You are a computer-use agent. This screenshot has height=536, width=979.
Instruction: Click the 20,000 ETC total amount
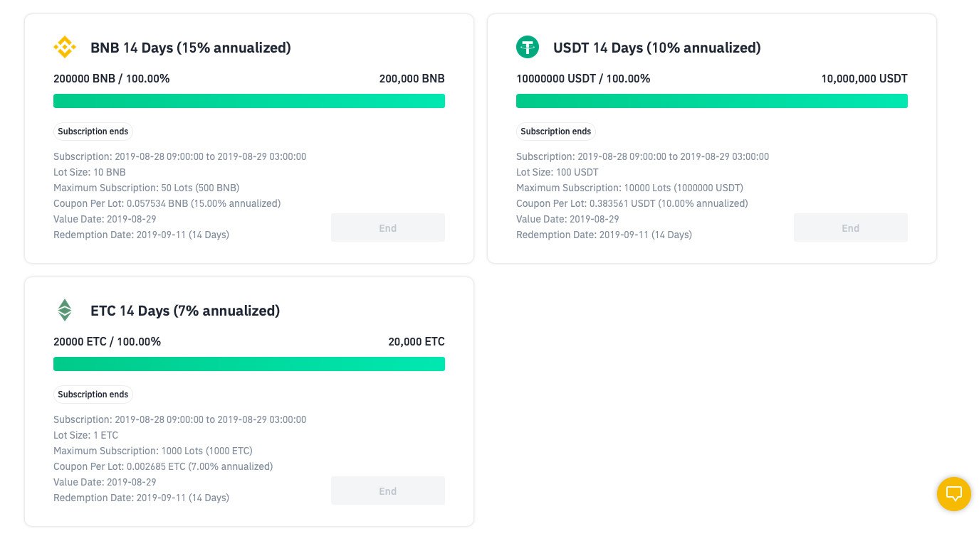417,342
